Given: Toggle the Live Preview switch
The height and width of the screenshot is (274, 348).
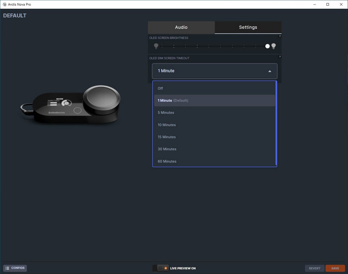Looking at the screenshot, I should 161,268.
